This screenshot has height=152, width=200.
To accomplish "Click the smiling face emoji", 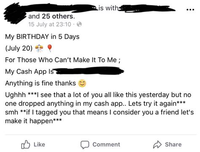I will [82, 83].
